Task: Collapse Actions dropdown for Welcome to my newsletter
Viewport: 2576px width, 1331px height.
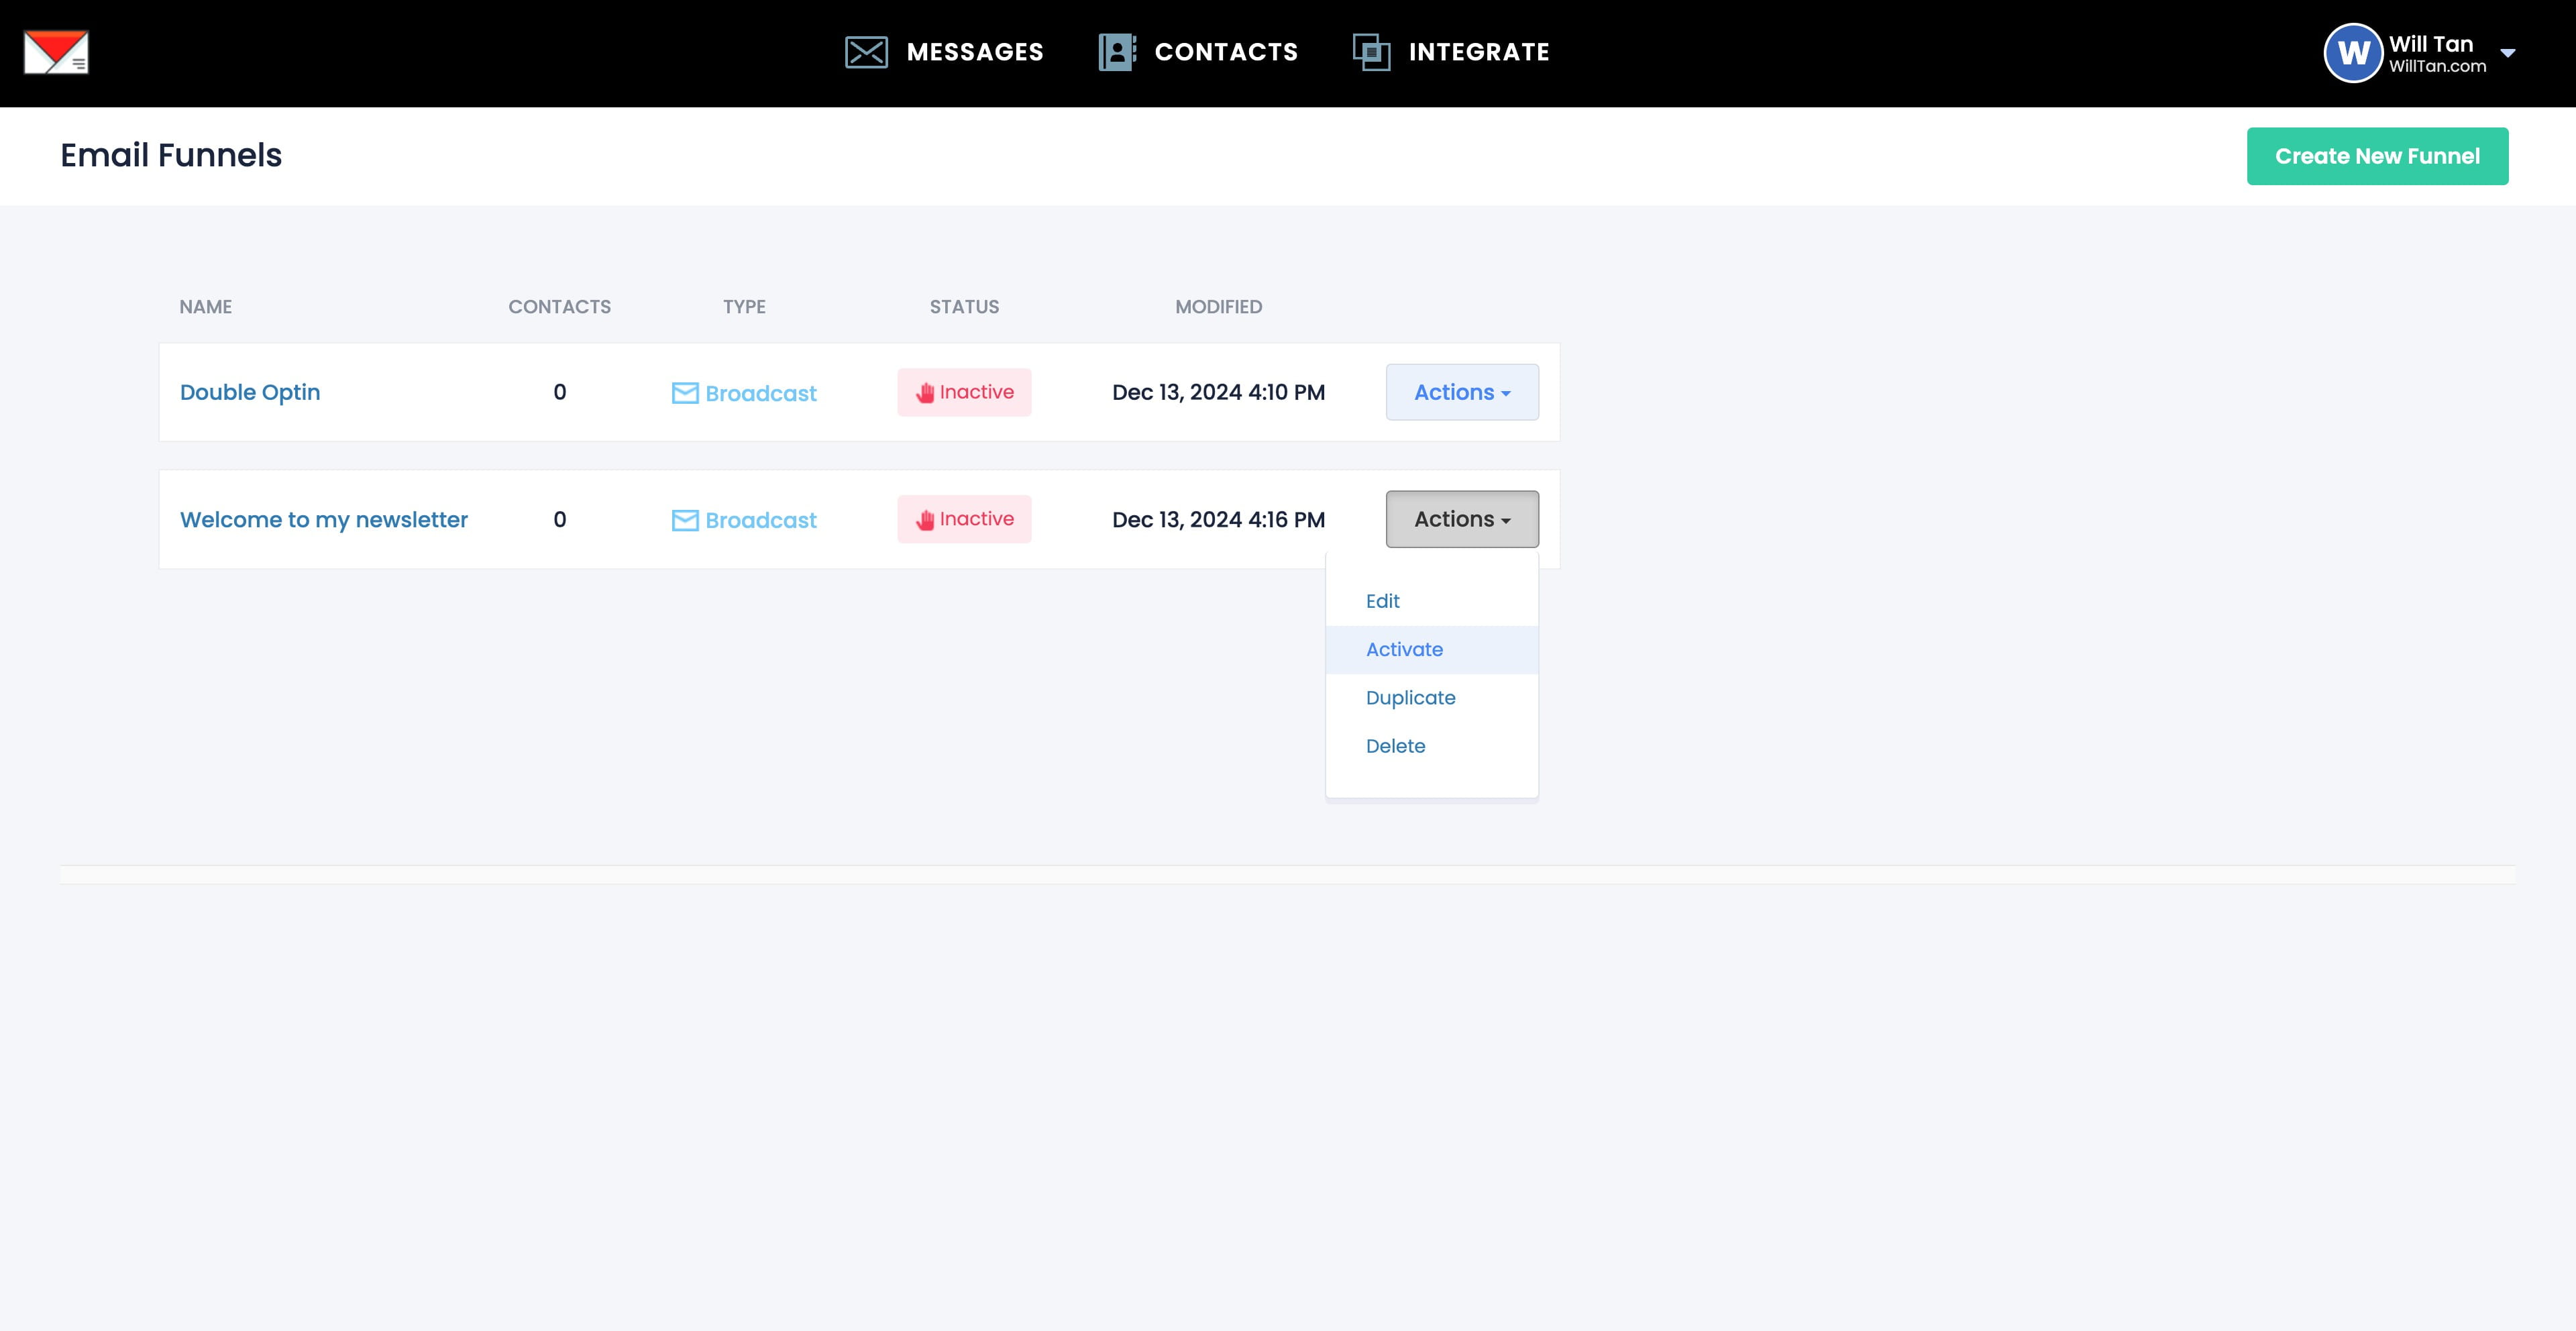Action: (1461, 519)
